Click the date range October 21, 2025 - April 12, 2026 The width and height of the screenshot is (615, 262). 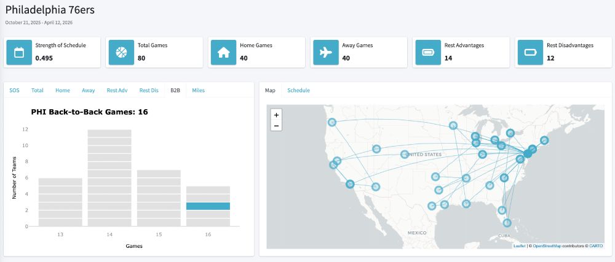point(39,23)
